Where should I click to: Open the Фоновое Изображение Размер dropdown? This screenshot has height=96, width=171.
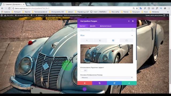107,78
